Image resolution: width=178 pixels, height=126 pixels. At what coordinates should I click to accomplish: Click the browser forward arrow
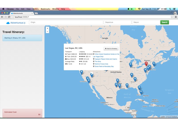[x=6, y=17]
